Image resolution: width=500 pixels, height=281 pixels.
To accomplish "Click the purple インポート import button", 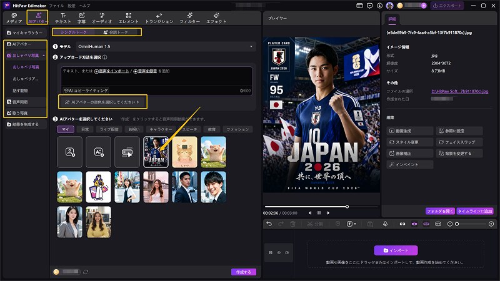I will pyautogui.click(x=396, y=250).
